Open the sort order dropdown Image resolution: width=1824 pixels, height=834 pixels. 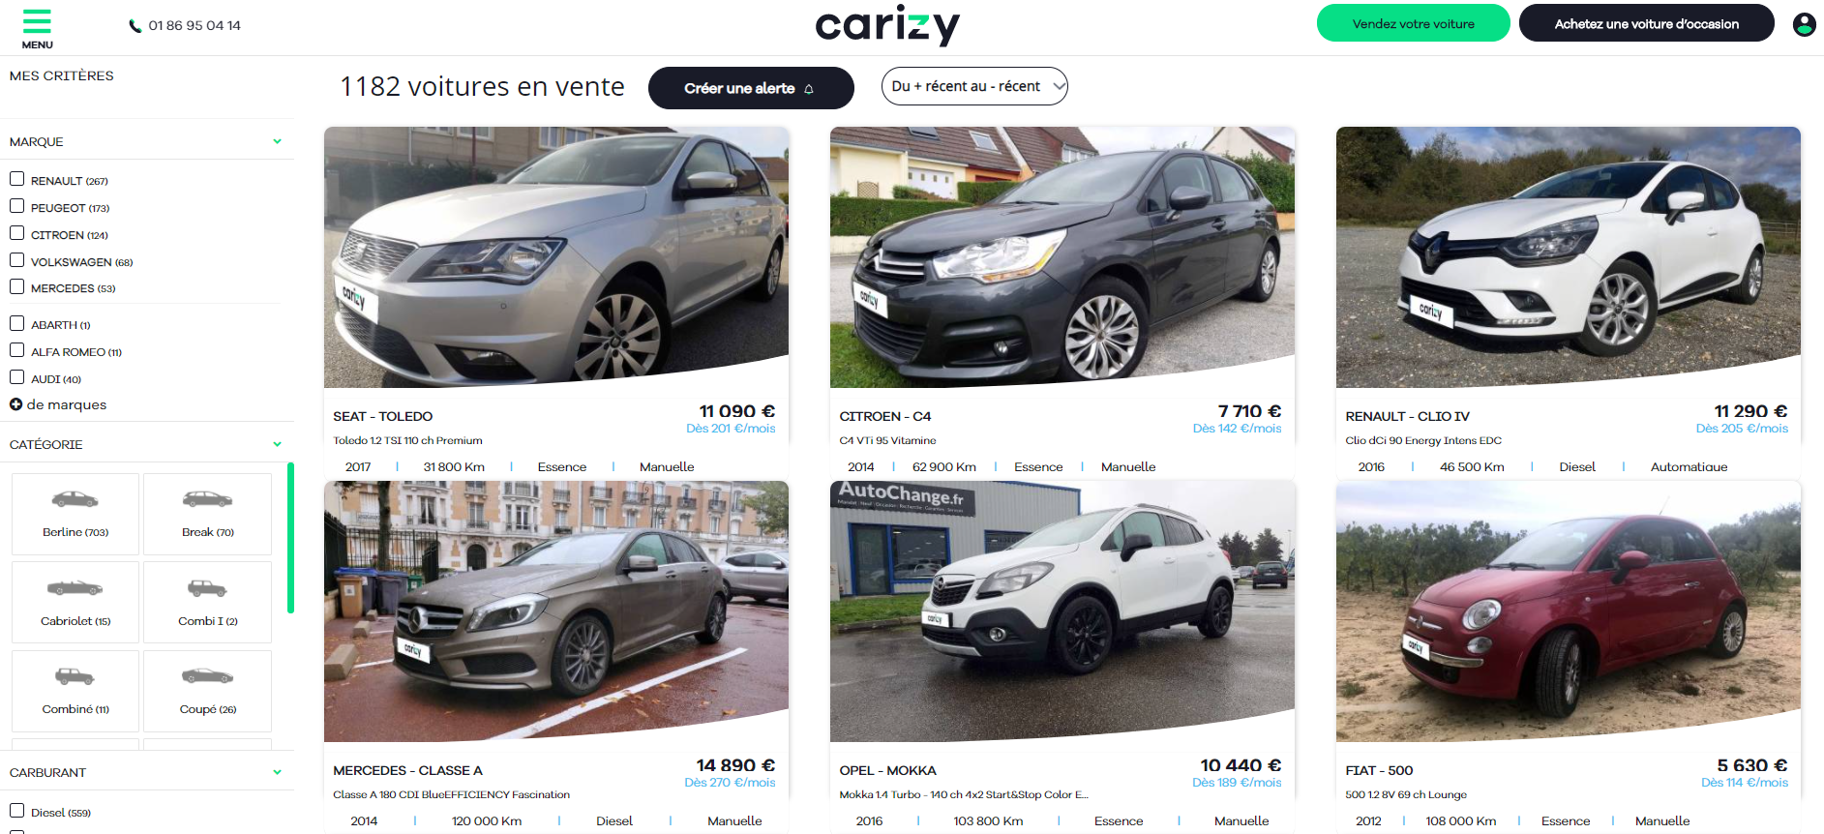point(974,86)
